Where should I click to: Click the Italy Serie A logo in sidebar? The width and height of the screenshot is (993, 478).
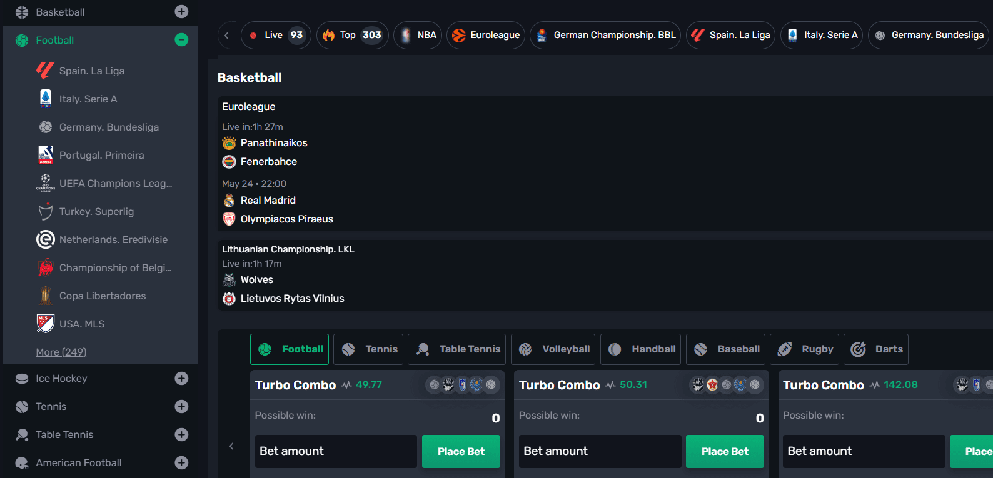(46, 99)
